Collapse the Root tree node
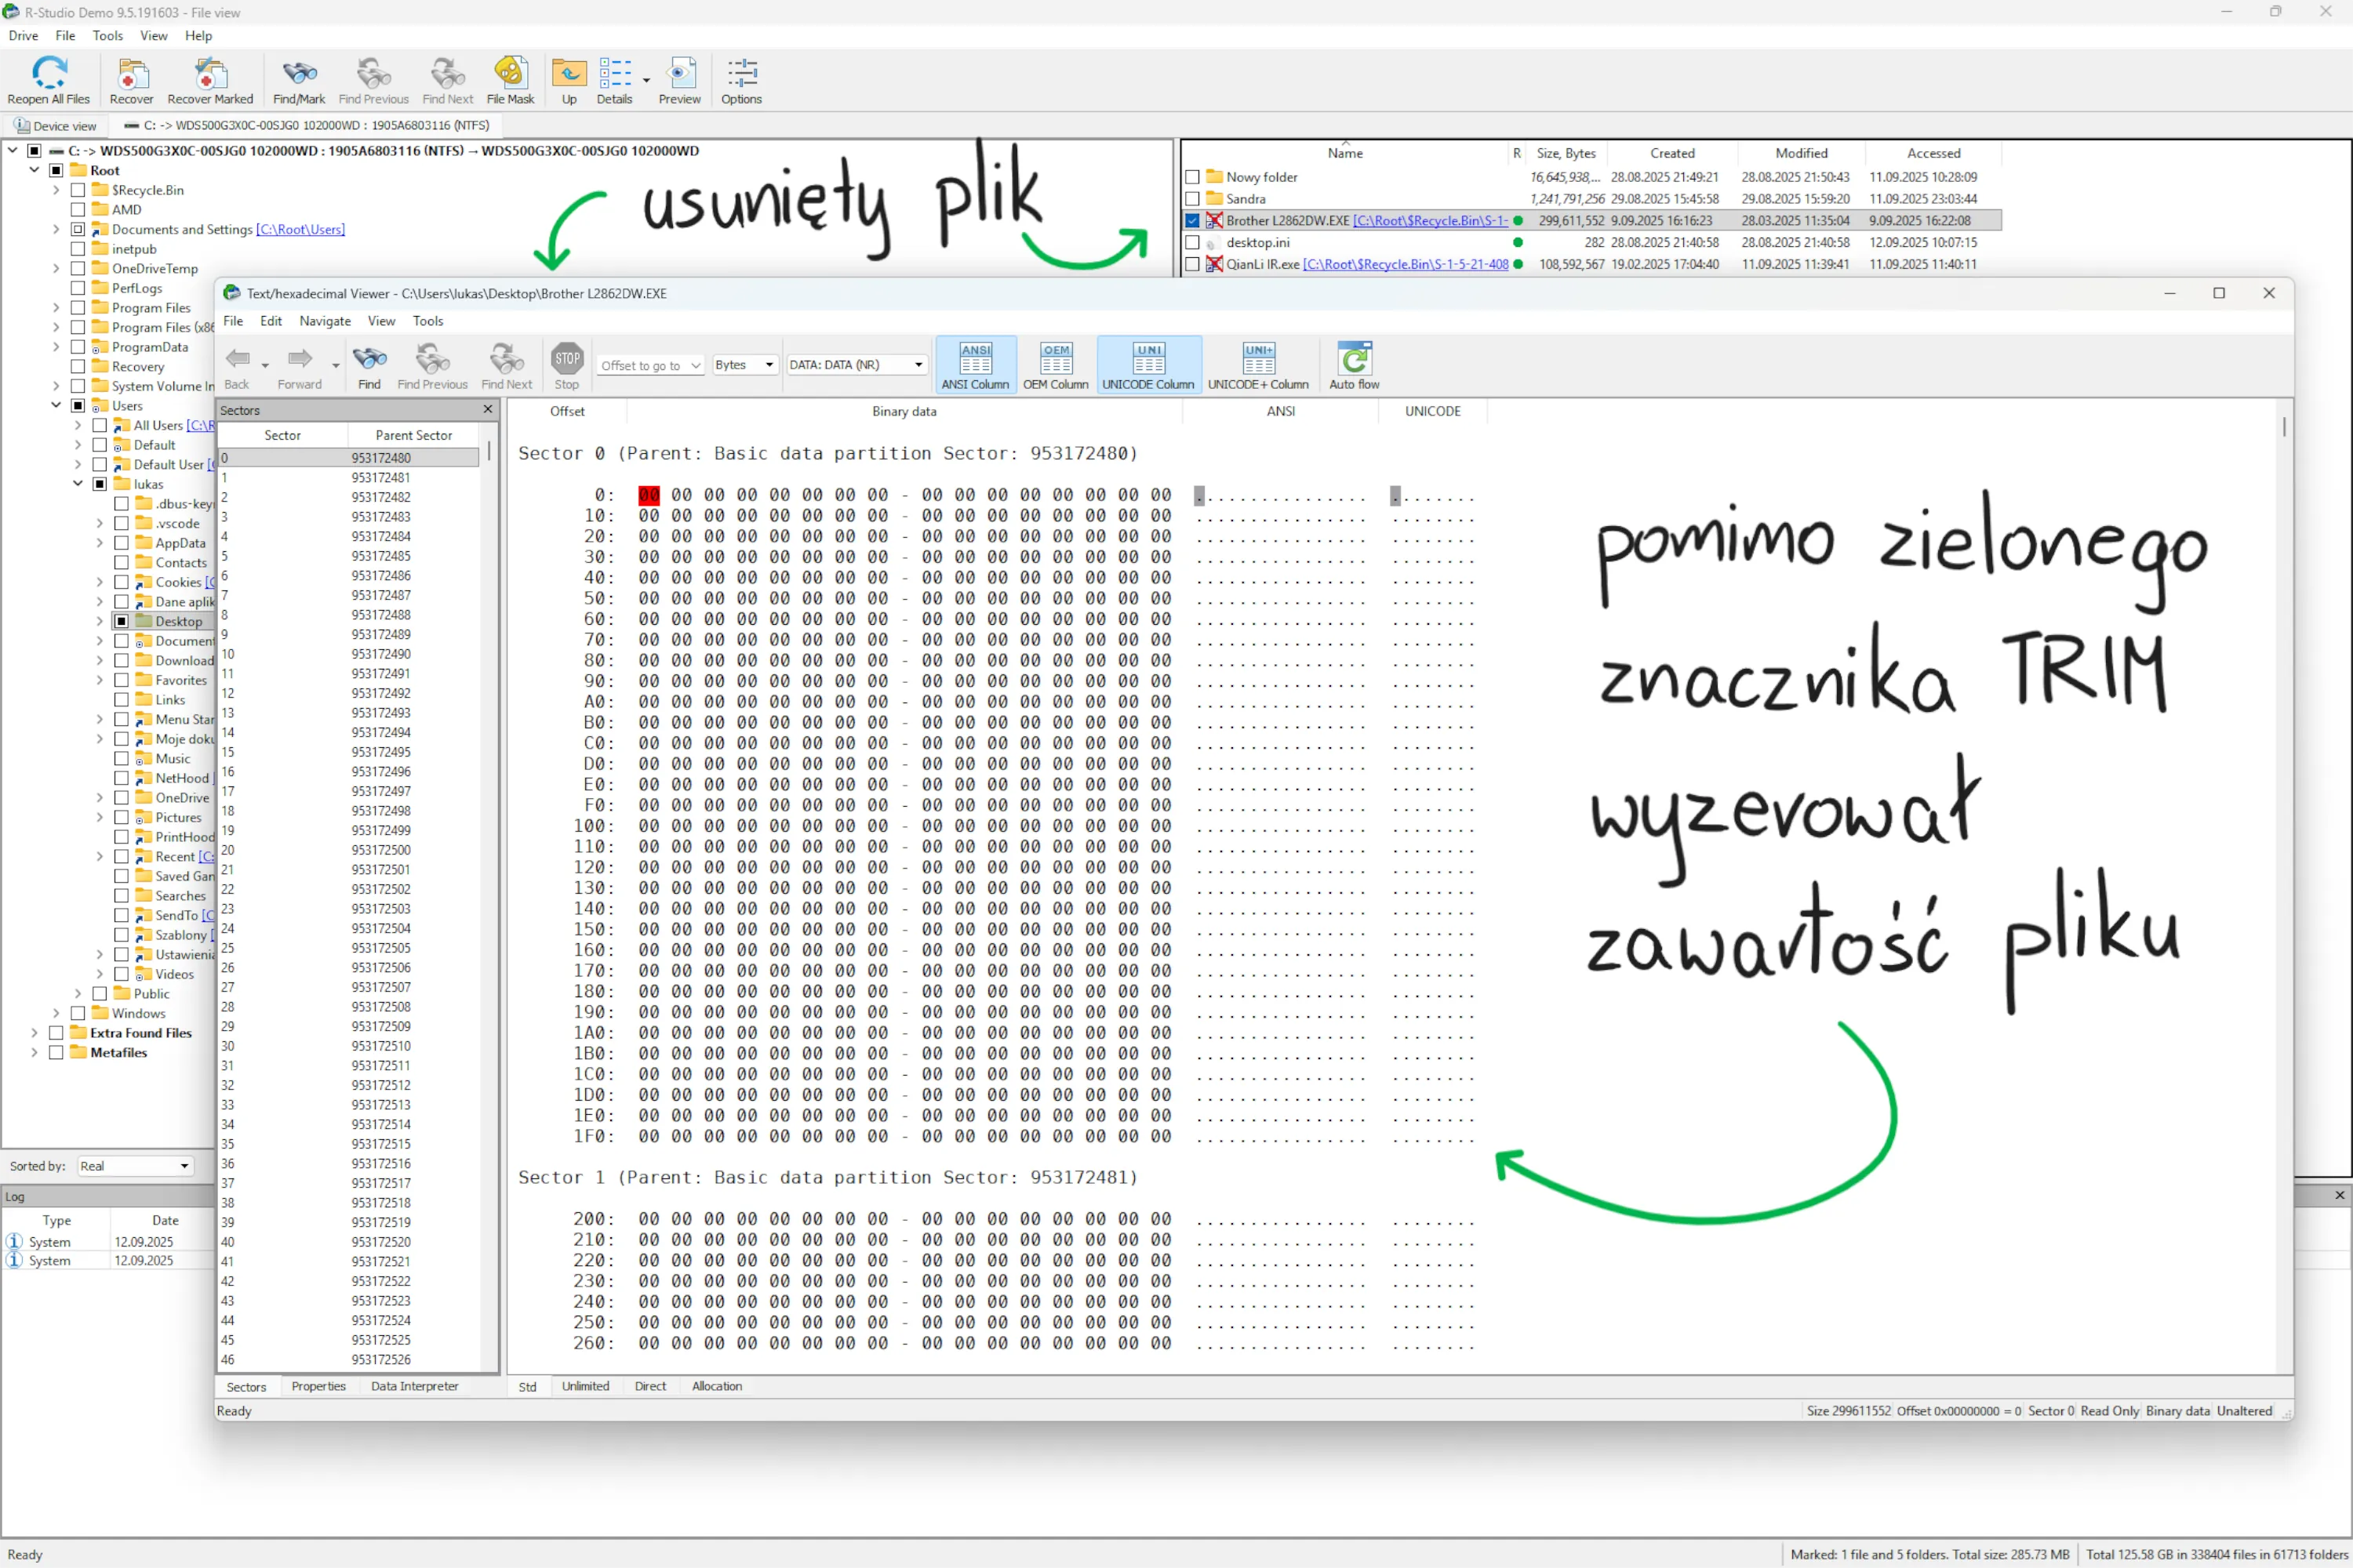The height and width of the screenshot is (1568, 2353). pyautogui.click(x=35, y=170)
